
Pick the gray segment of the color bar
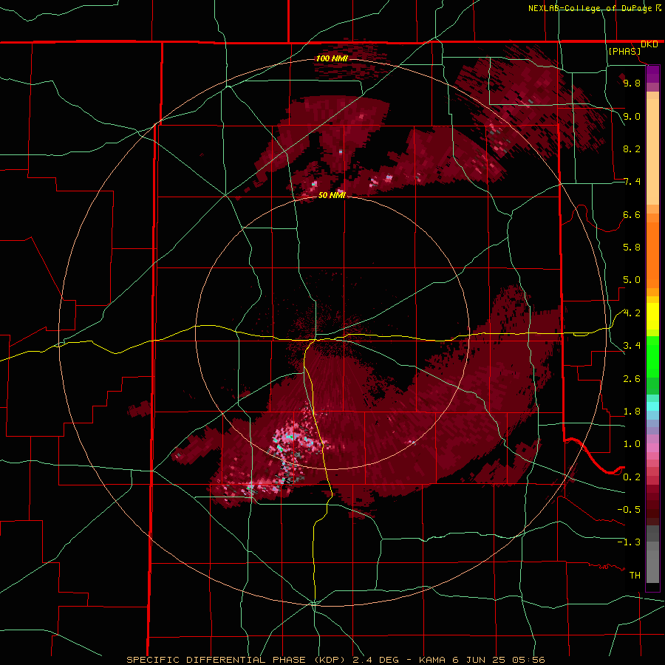(652, 554)
